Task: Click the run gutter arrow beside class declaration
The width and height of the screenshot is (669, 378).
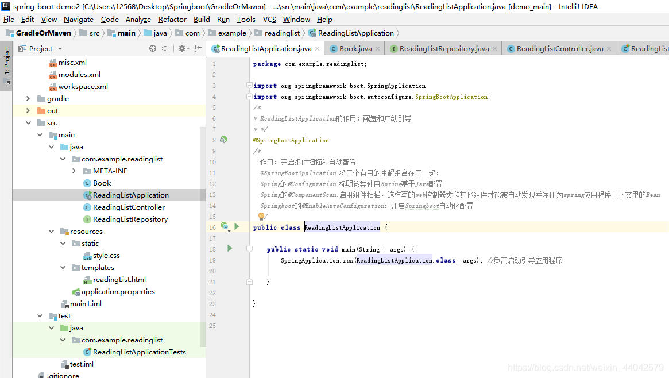Action: pos(237,226)
